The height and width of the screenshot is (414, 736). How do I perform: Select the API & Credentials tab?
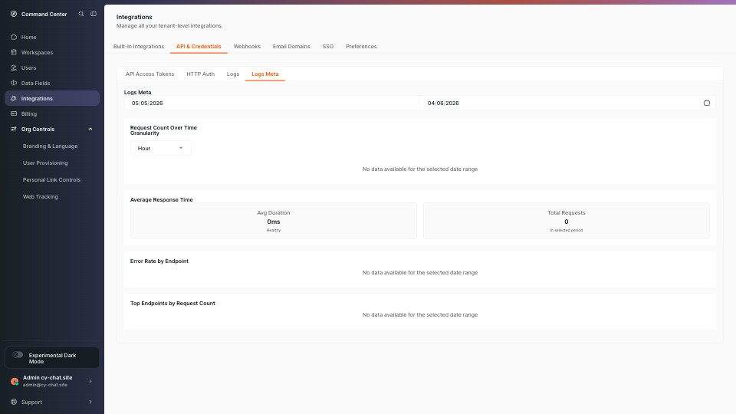point(199,47)
